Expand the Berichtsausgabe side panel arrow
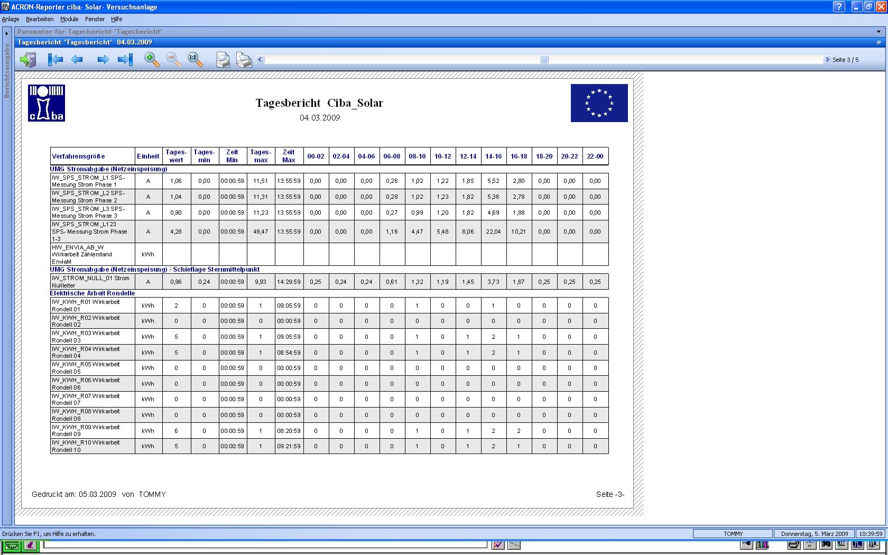Viewport: 888px width, 555px height. click(7, 33)
